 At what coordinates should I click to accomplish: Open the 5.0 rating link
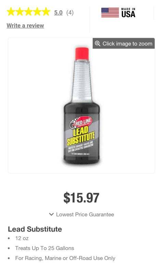coord(58,13)
